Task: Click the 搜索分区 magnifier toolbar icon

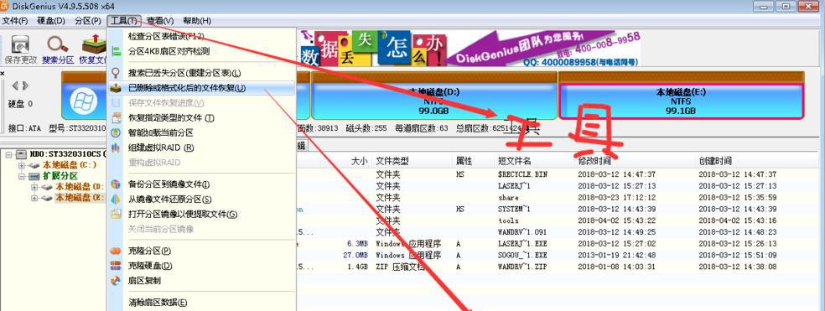Action: [57, 45]
